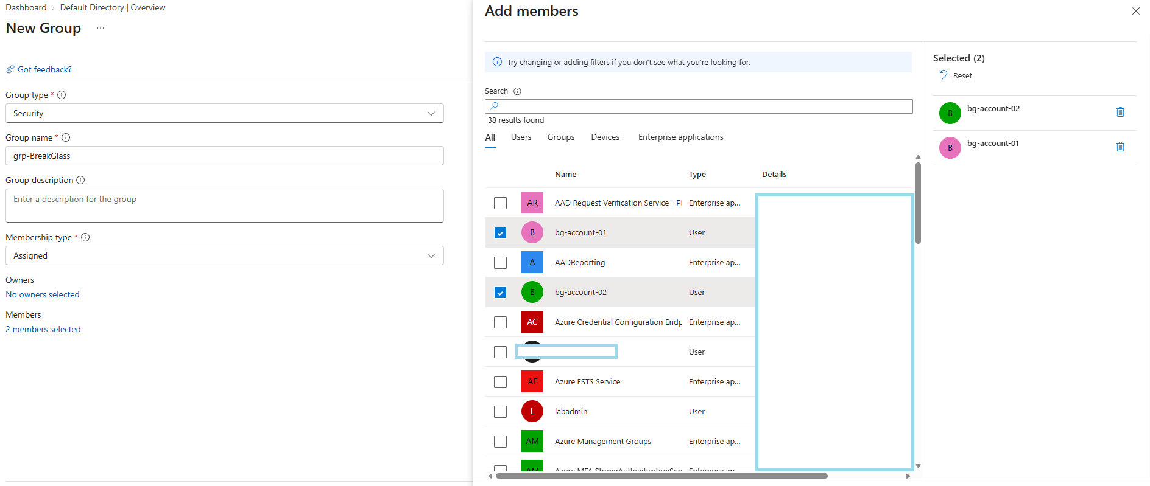
Task: Click green B avatar in bg-account-02 list row
Action: click(x=532, y=292)
